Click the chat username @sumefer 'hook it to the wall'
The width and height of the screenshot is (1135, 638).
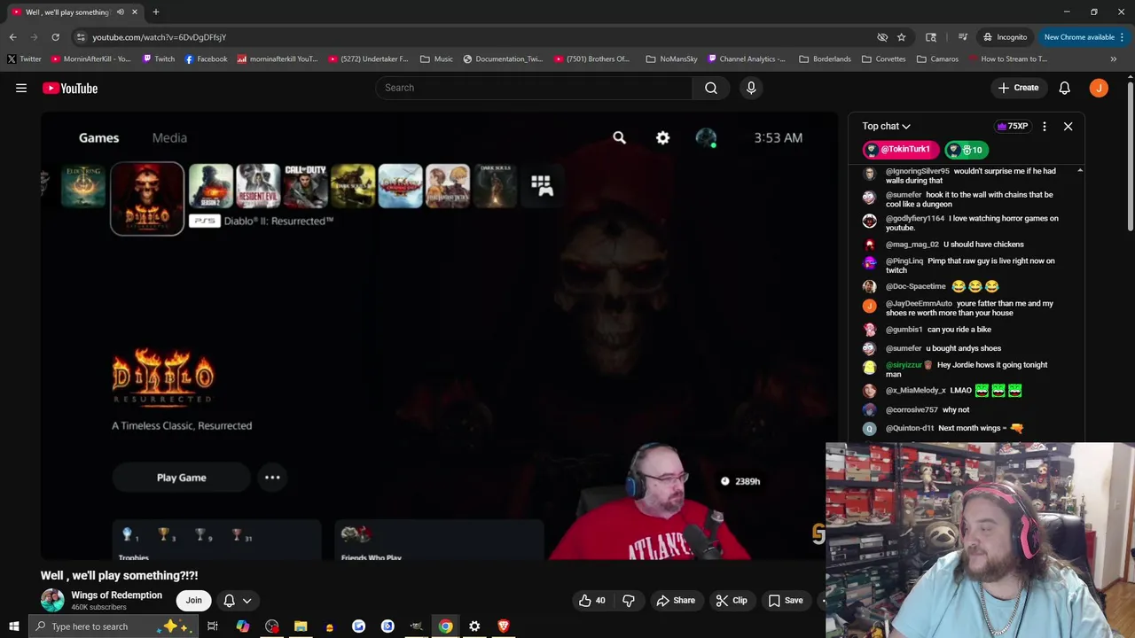[x=904, y=195]
